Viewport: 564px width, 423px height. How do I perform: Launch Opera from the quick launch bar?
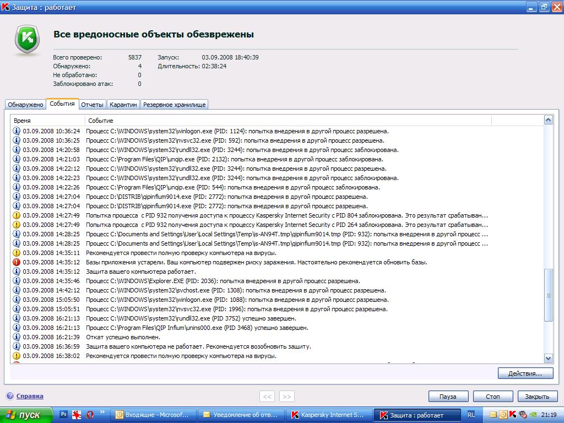tap(90, 414)
